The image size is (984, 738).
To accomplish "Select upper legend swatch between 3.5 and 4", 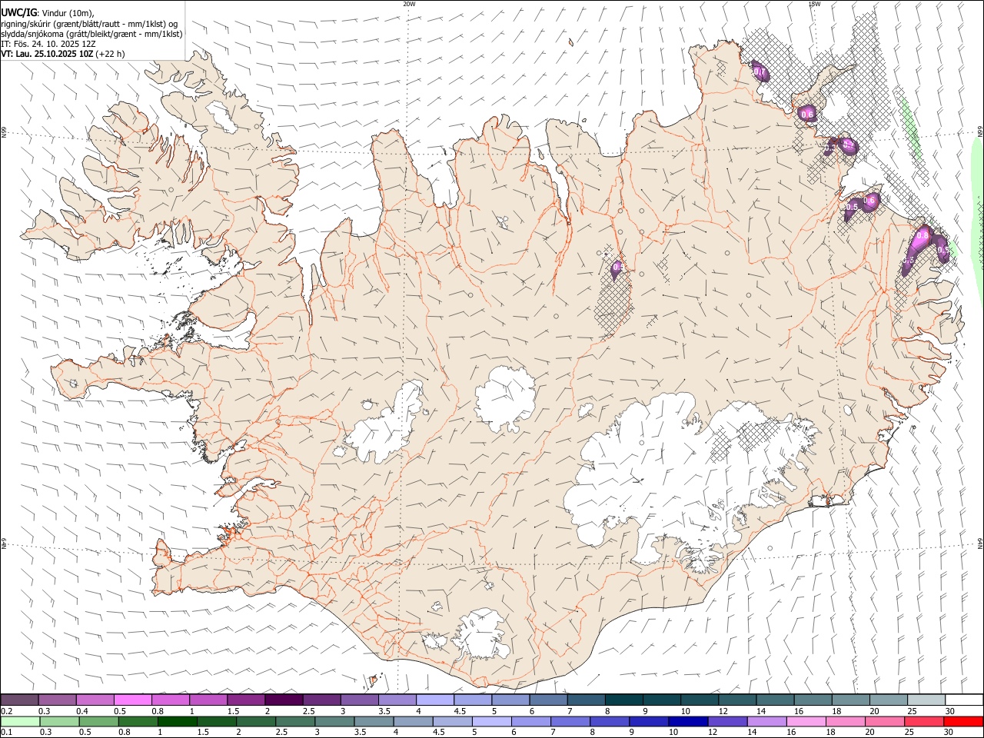I will [x=397, y=700].
